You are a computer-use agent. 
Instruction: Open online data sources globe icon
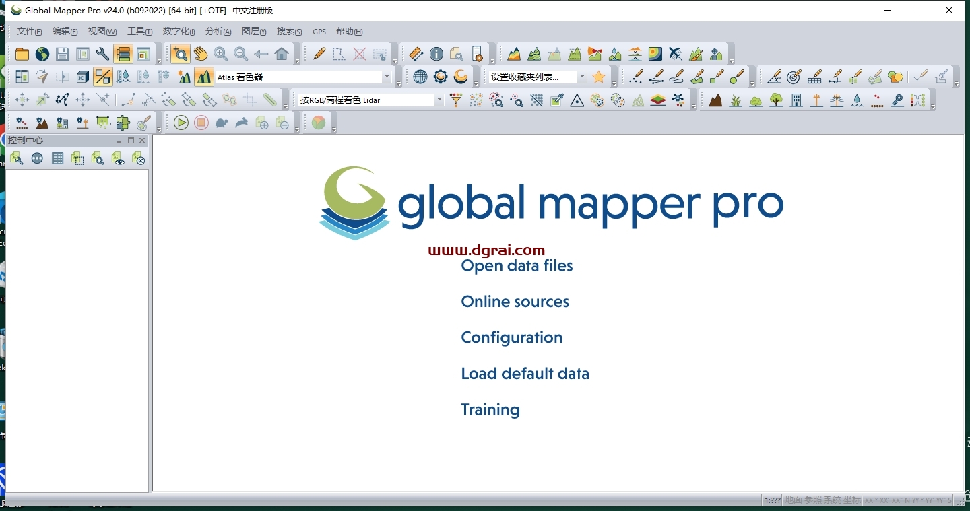tap(42, 54)
